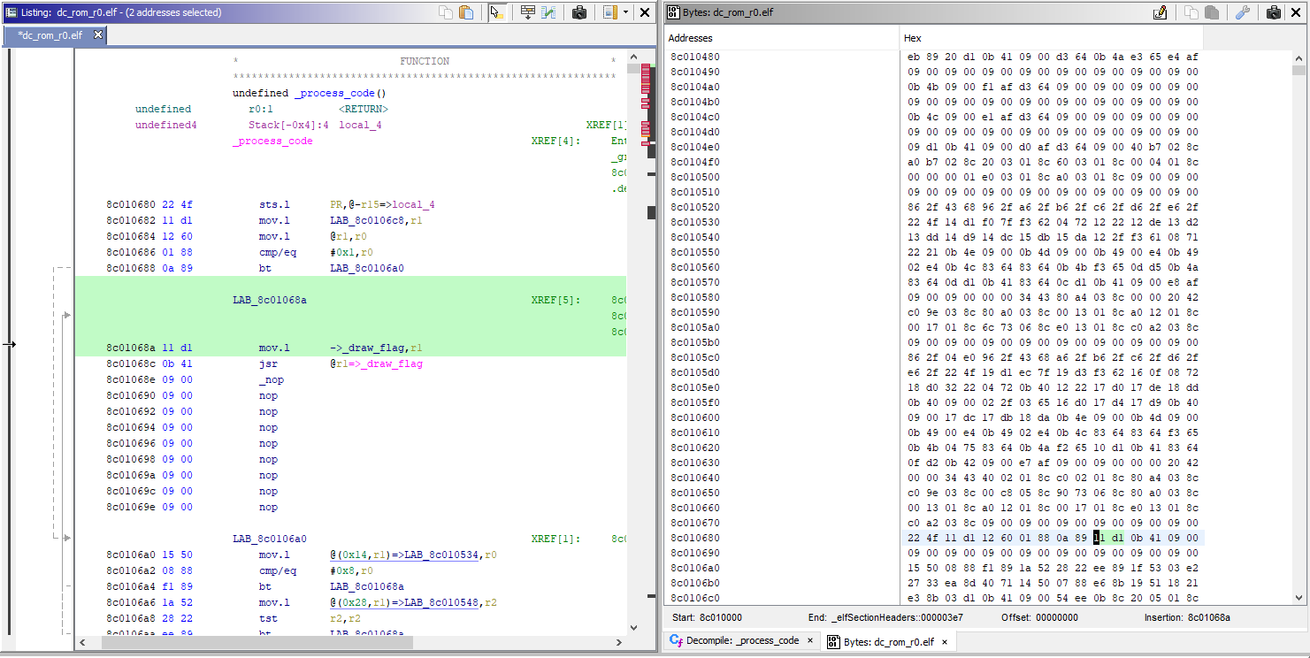Click the Listing vertical scrollbar thumb

[632, 68]
